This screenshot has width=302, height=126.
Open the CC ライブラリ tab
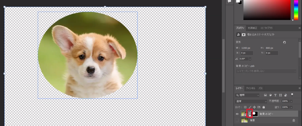[x=266, y=28]
